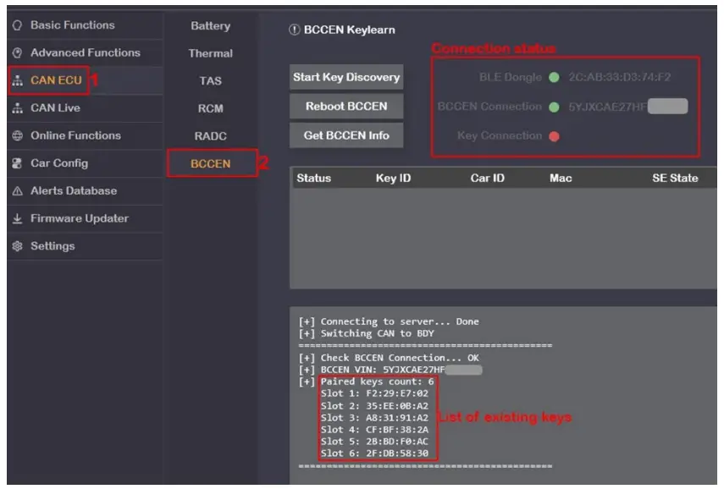Image resolution: width=724 pixels, height=489 pixels.
Task: Select the Car Config icon
Action: coord(18,162)
